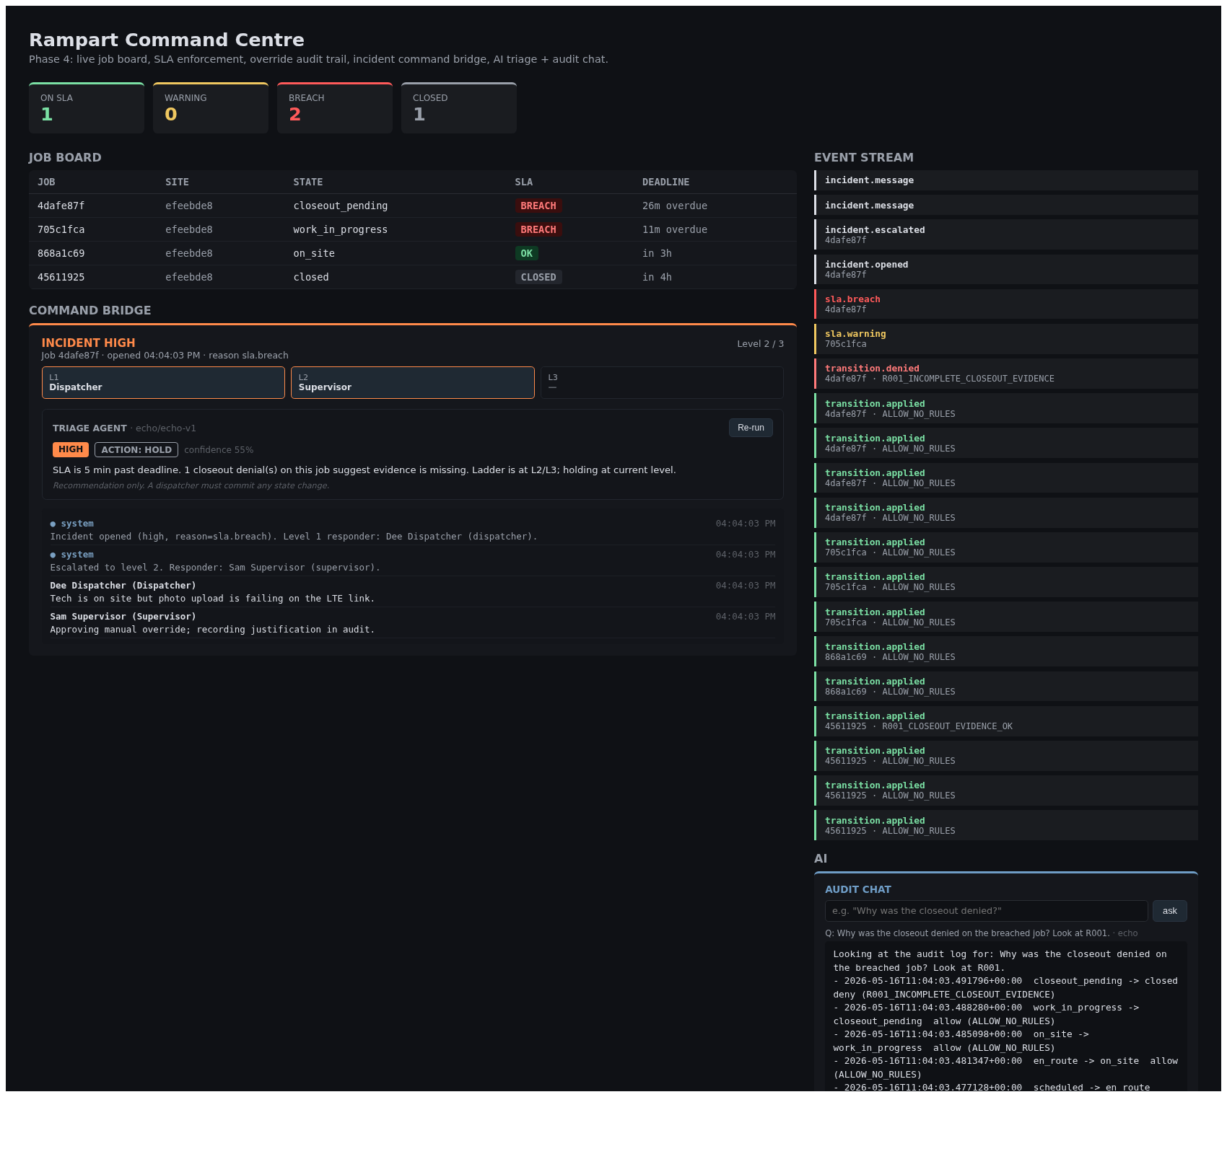Click the Sam Supervisor message in bridge log

[x=413, y=622]
